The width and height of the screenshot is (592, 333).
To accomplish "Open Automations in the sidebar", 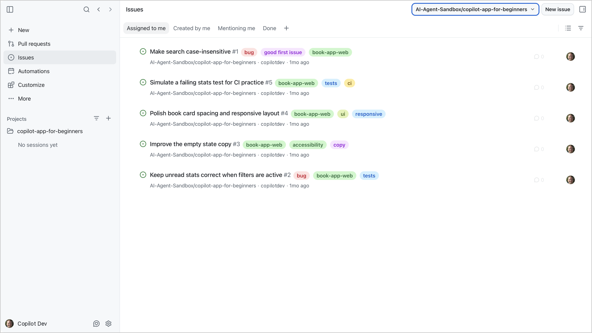I will (60, 71).
